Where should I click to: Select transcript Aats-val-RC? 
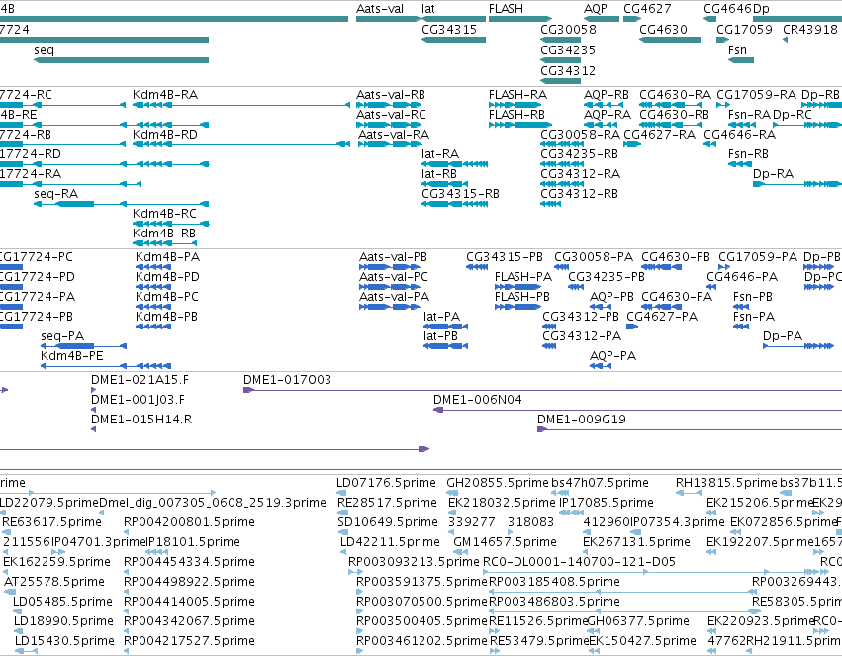click(388, 125)
